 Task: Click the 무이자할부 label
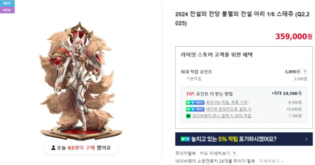[185, 154]
